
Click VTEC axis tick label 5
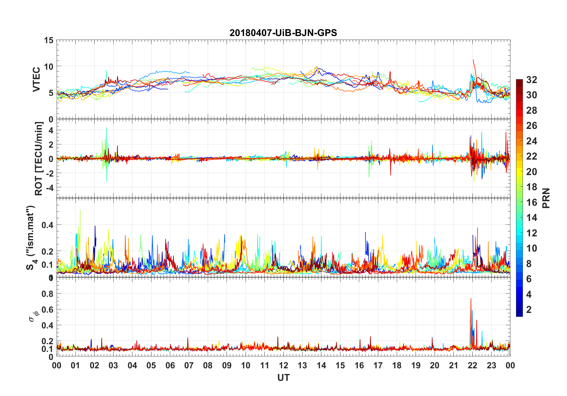click(51, 93)
